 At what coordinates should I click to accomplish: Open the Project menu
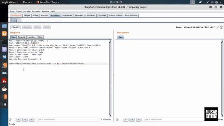click(x=19, y=11)
